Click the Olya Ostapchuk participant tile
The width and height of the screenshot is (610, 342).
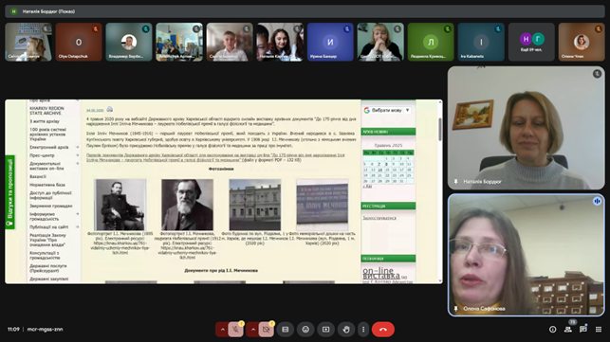(79, 42)
